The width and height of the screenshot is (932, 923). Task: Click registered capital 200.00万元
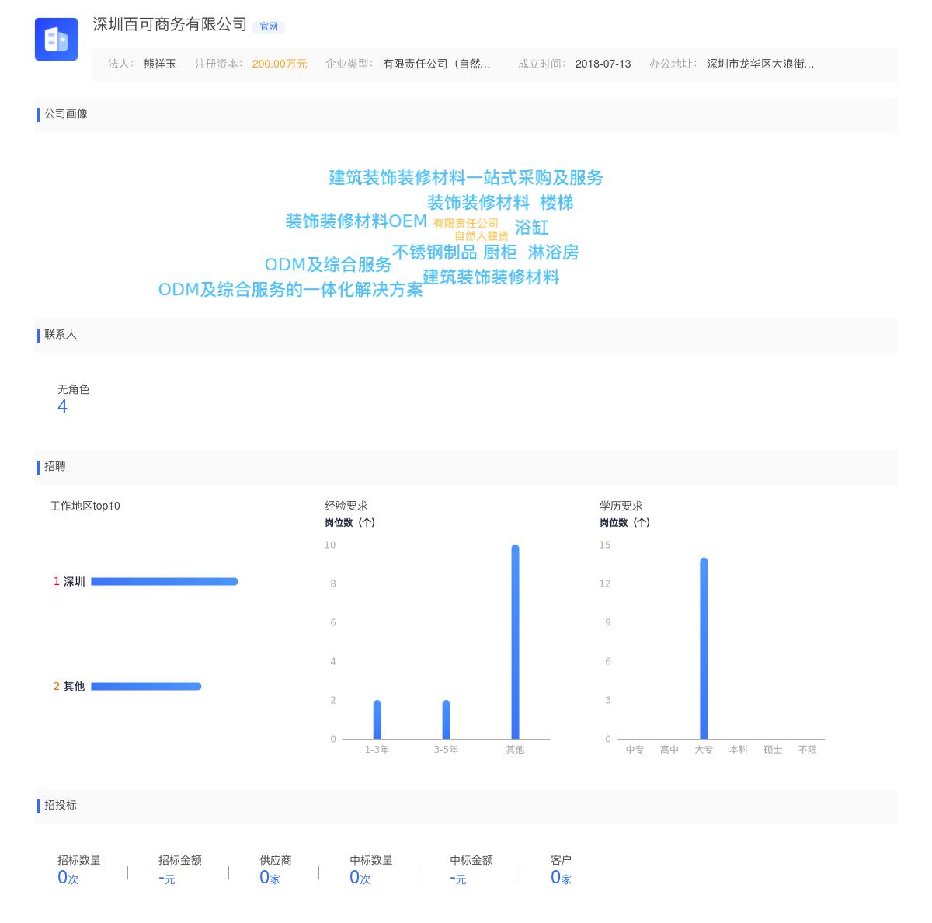coord(280,64)
